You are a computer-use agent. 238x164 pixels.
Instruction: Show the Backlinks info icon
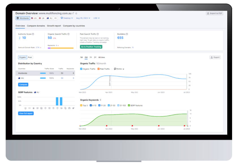tap(127, 34)
